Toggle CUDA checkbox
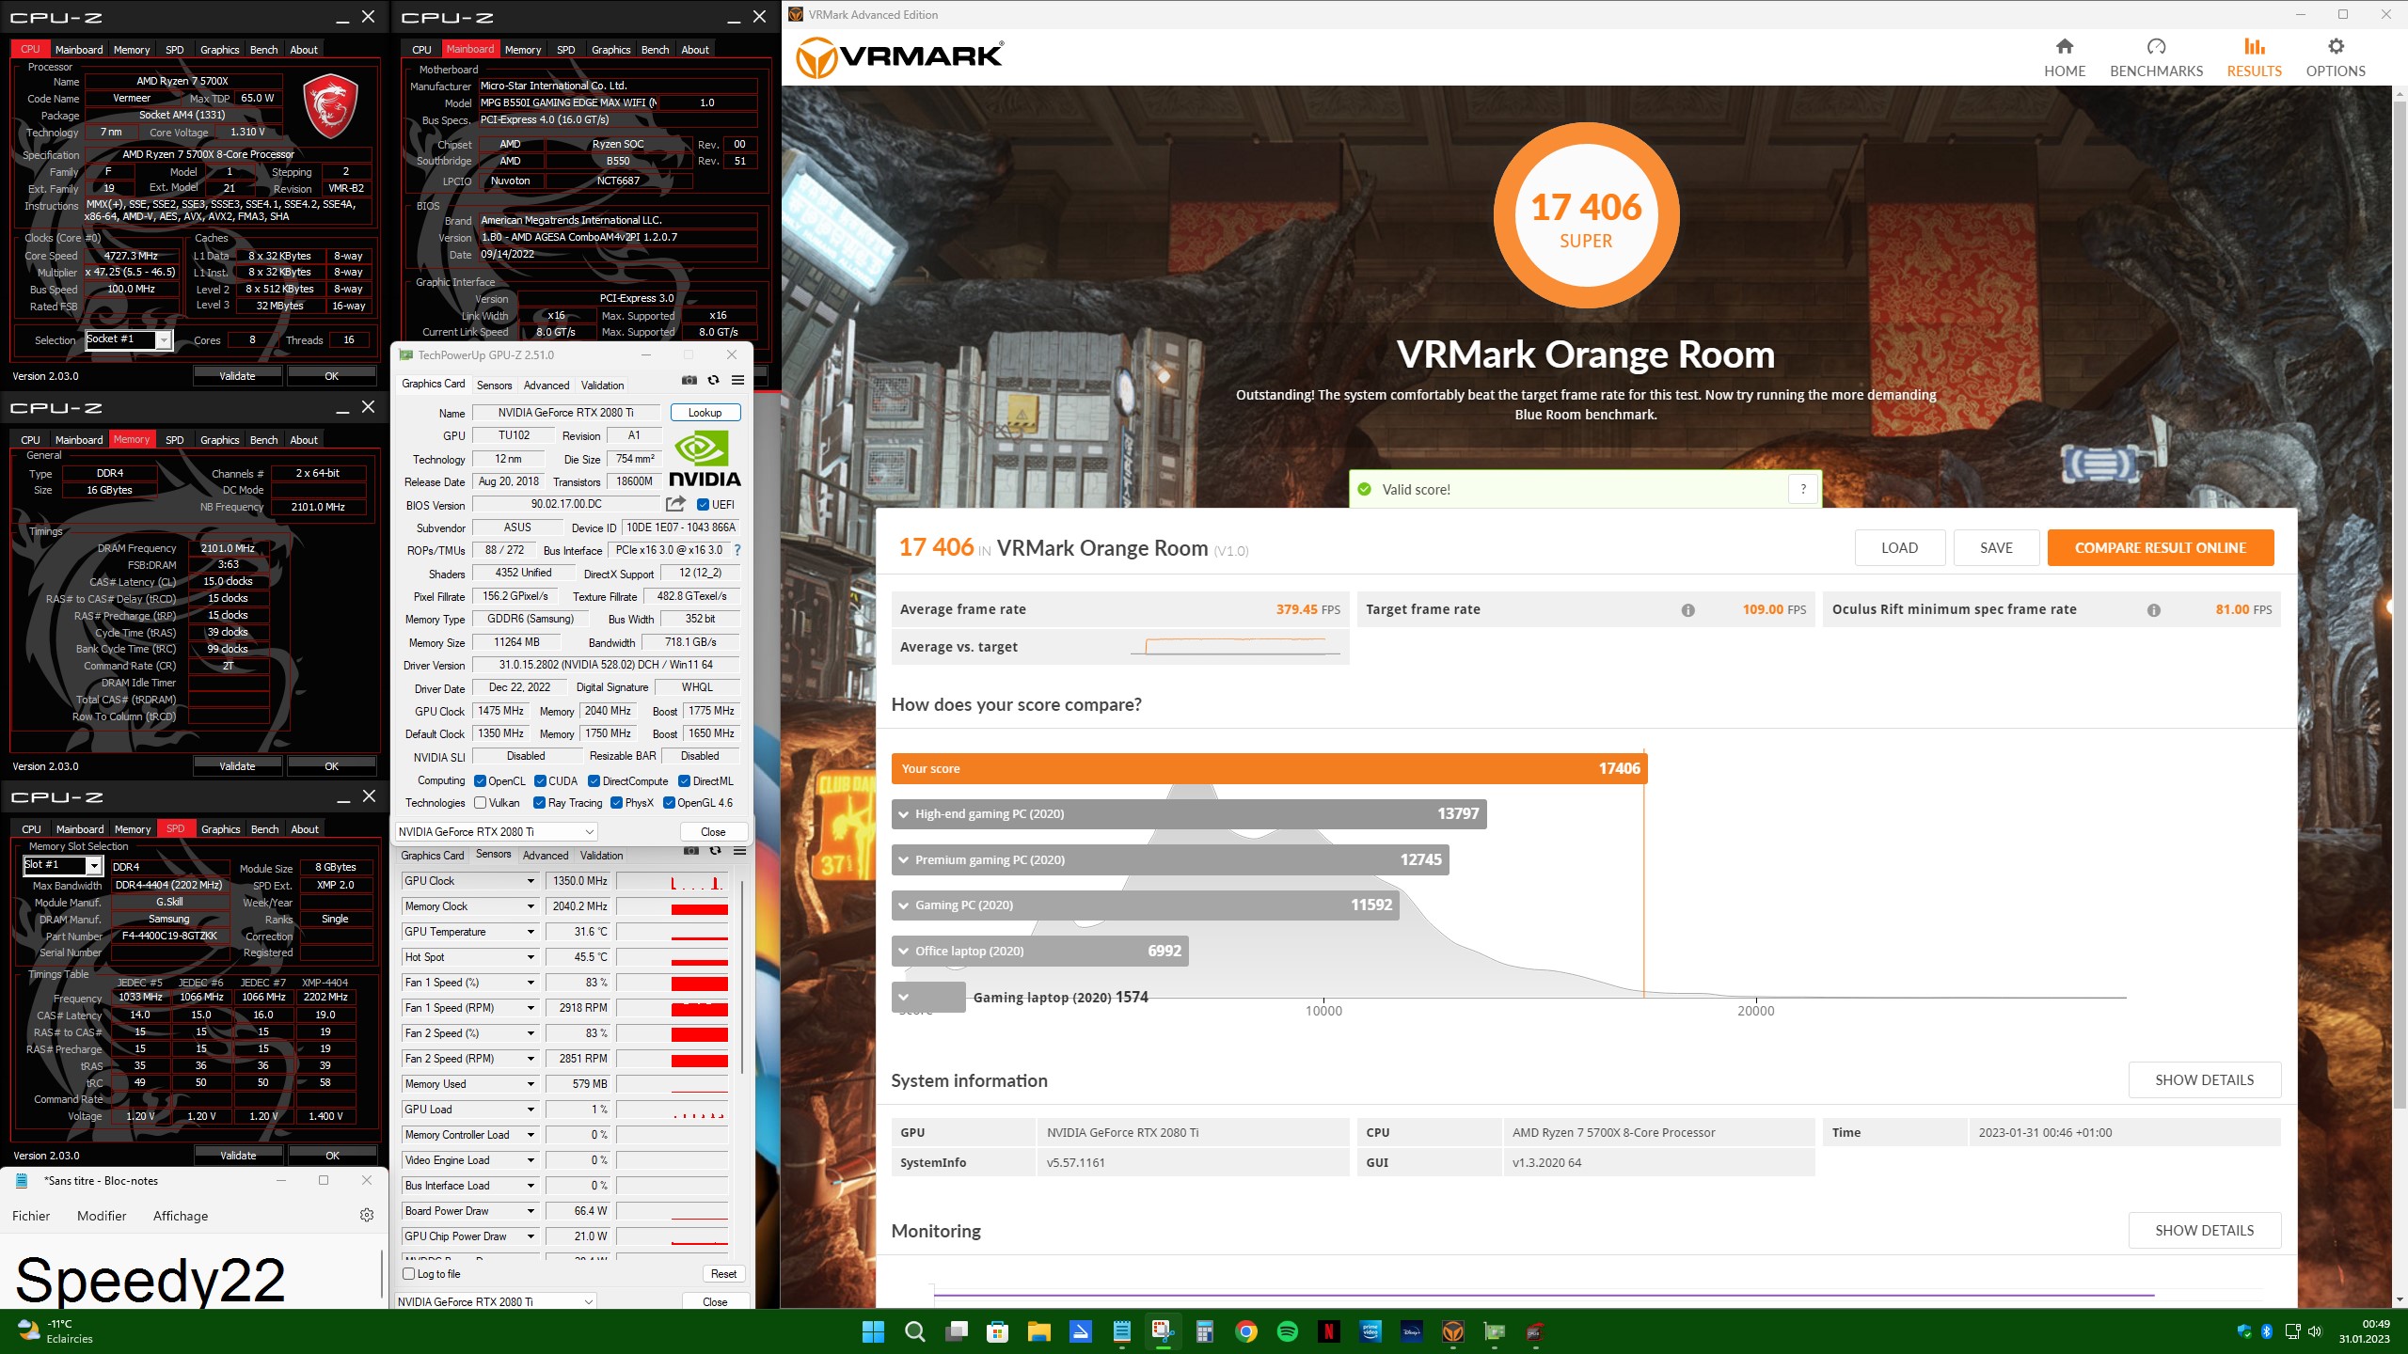This screenshot has height=1354, width=2408. tap(540, 781)
